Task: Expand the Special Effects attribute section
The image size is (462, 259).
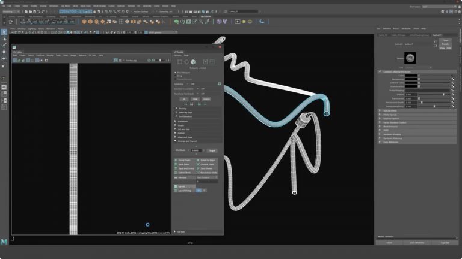Action: point(391,111)
